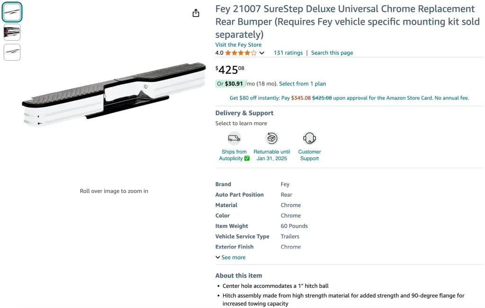Click the main bumper product image
Viewport: 485px width, 308px height.
click(114, 95)
